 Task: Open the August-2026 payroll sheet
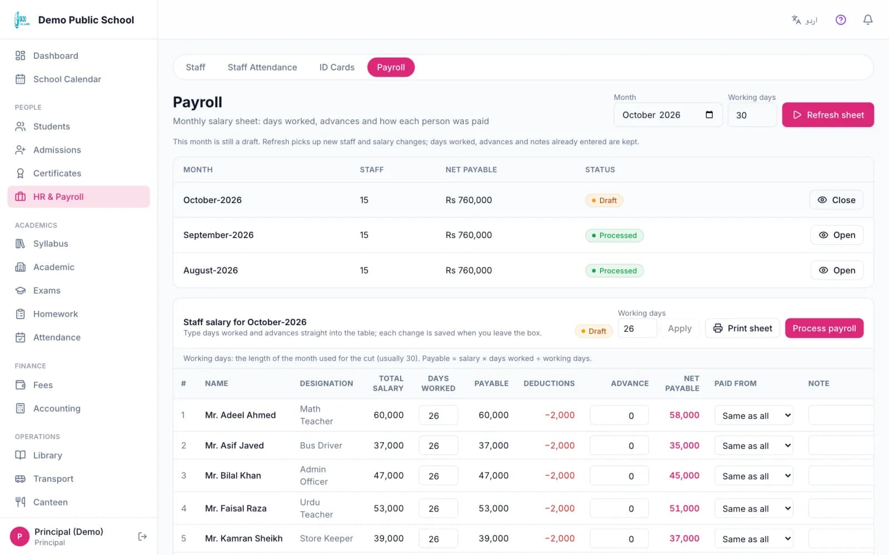coord(837,270)
